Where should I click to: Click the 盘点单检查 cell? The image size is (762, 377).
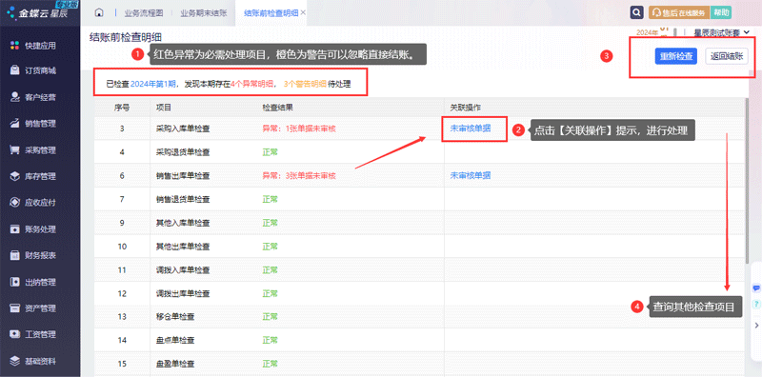[x=175, y=340]
